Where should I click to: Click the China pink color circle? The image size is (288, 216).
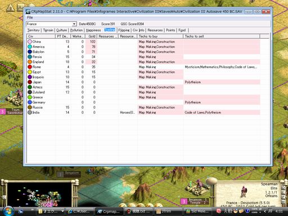pos(30,42)
